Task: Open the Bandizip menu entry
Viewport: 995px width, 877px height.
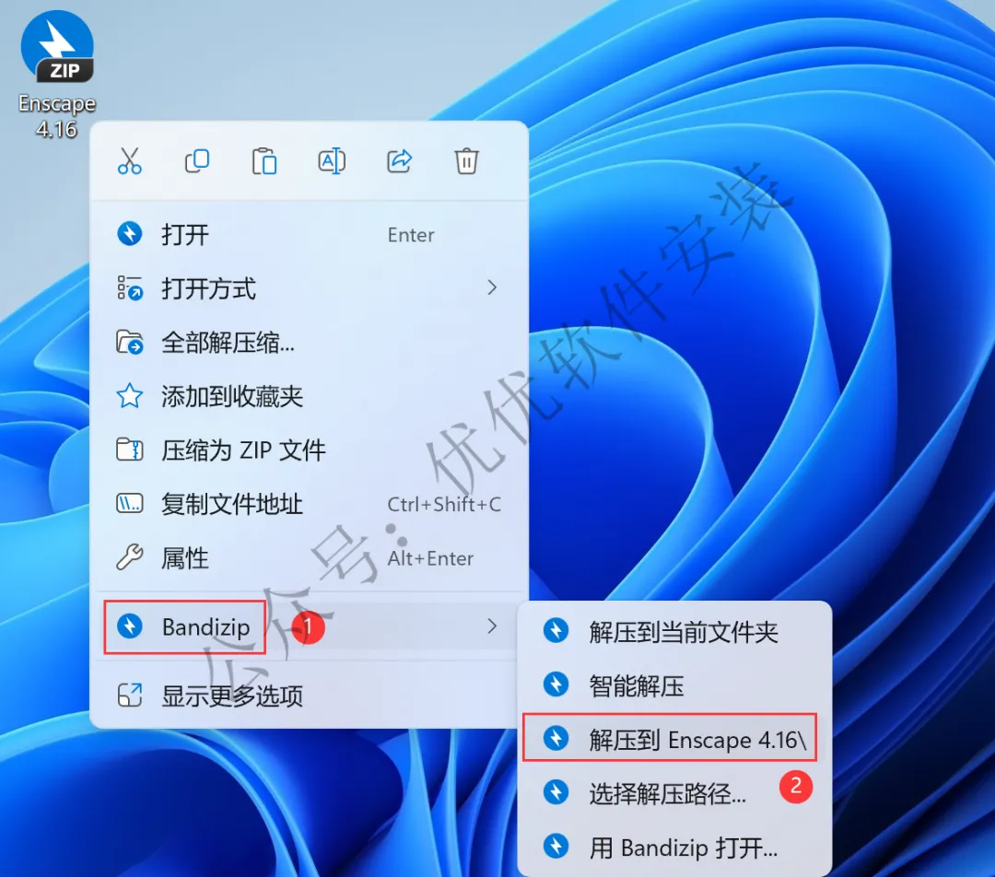Action: (x=310, y=627)
